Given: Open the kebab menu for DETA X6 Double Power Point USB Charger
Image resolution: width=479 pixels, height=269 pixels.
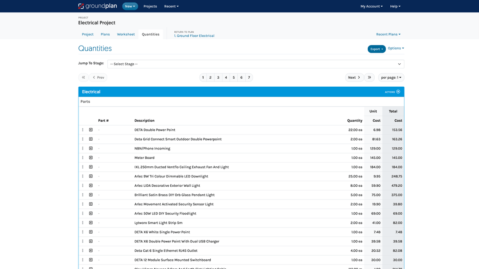Looking at the screenshot, I should (83, 241).
